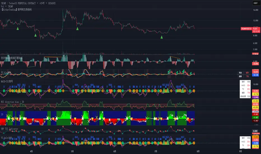
Task: Click the 8月 date label on time axis
Action: coord(198,151)
